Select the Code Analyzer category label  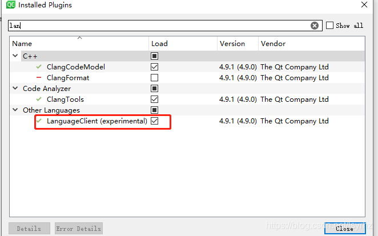(x=47, y=89)
